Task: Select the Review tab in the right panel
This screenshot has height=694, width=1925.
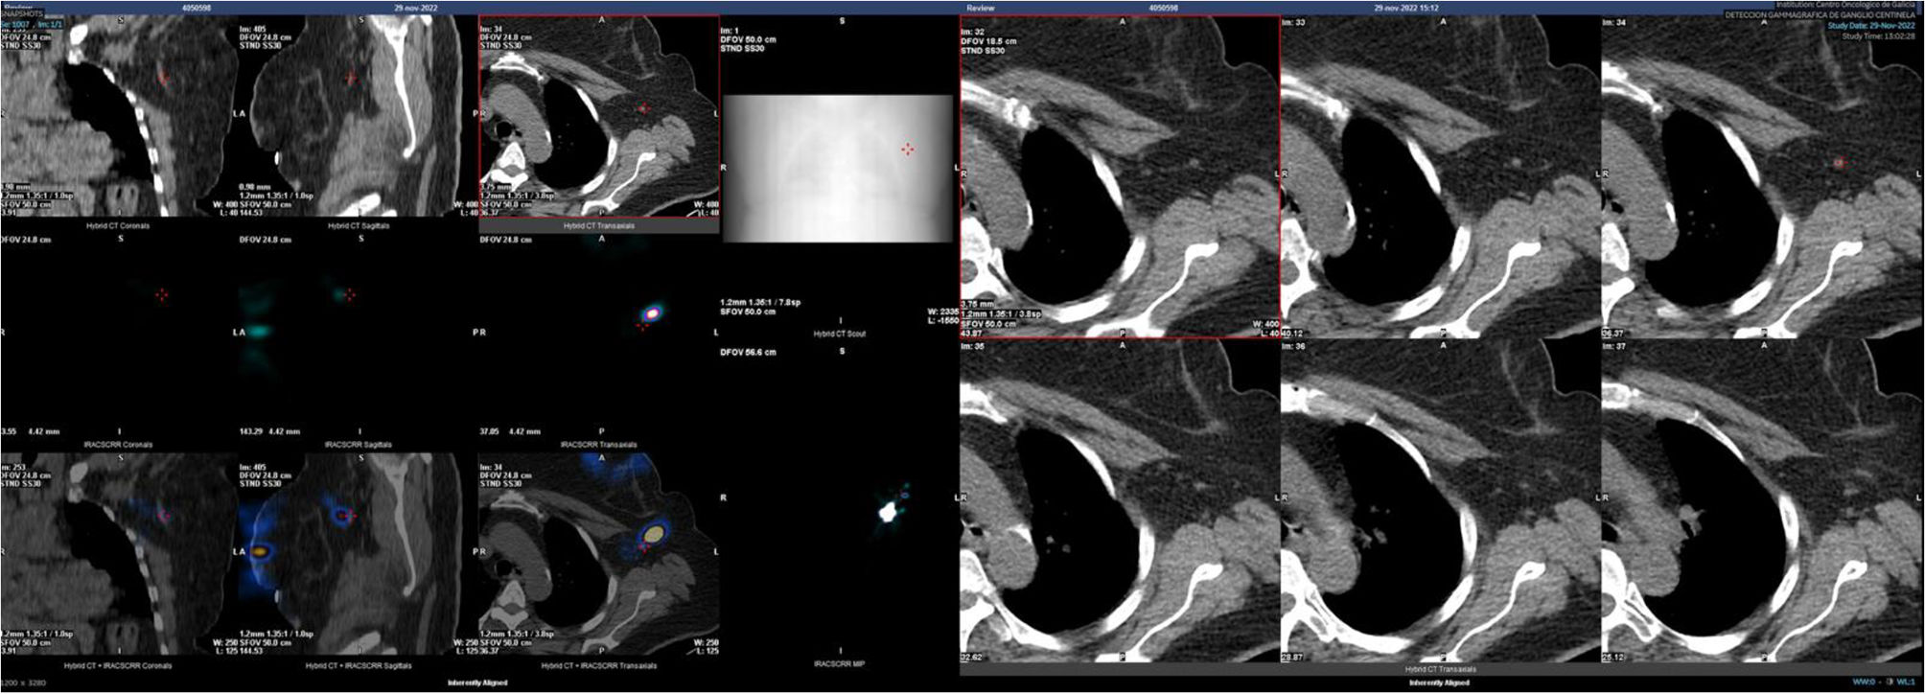Action: coord(980,7)
